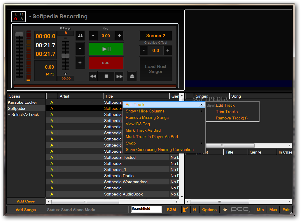
Task: Click the L R O A channel indicator
Action: tap(19, 17)
